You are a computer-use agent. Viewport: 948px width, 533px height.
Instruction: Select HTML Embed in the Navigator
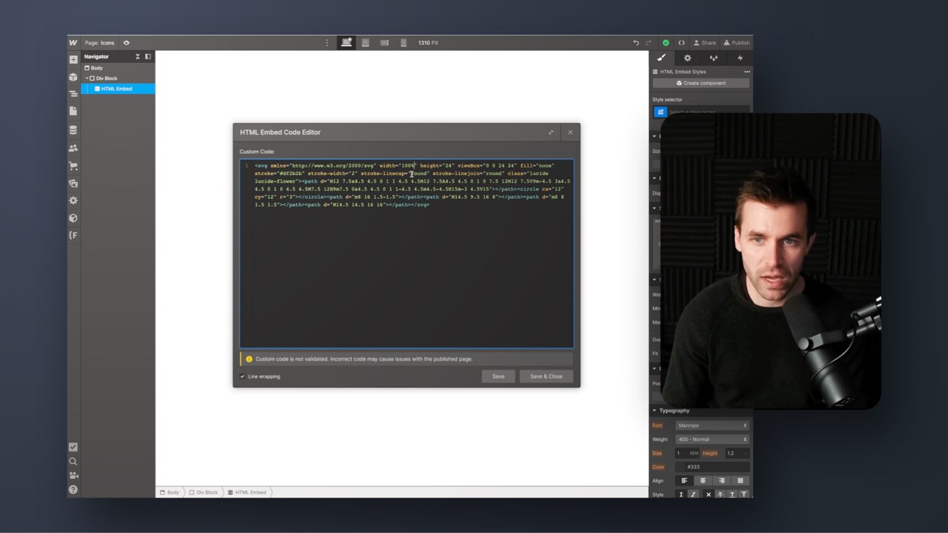pos(118,89)
